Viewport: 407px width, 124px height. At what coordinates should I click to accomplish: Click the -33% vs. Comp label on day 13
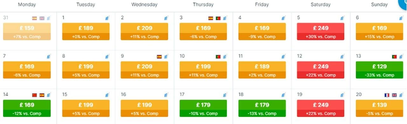tap(379, 75)
